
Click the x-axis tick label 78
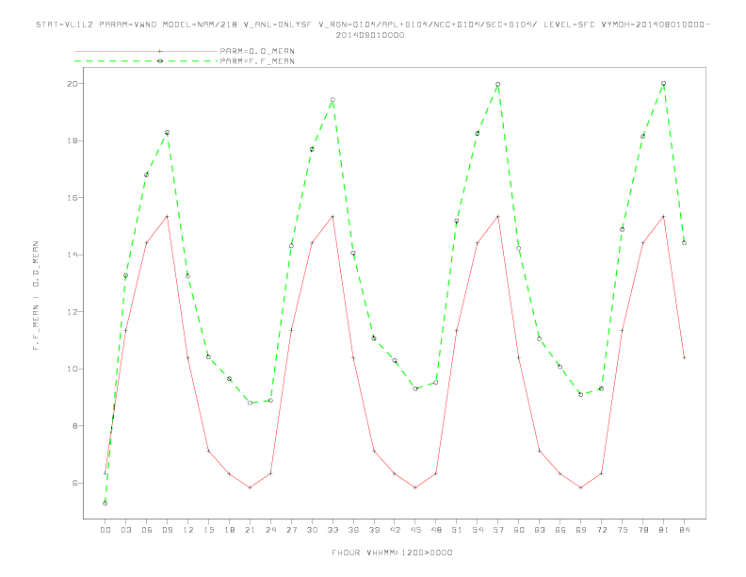pos(642,530)
